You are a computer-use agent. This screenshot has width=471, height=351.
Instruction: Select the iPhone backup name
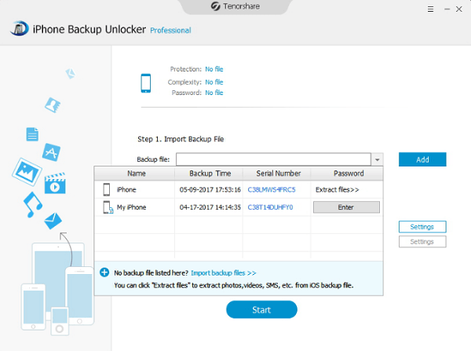pos(126,189)
